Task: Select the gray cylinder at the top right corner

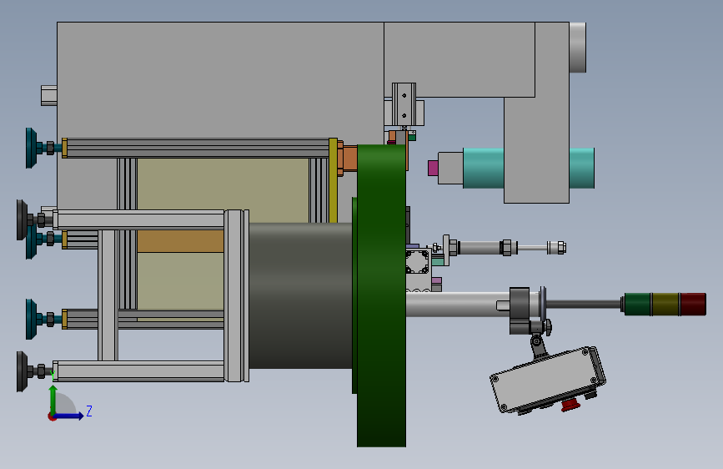Action: [x=578, y=47]
